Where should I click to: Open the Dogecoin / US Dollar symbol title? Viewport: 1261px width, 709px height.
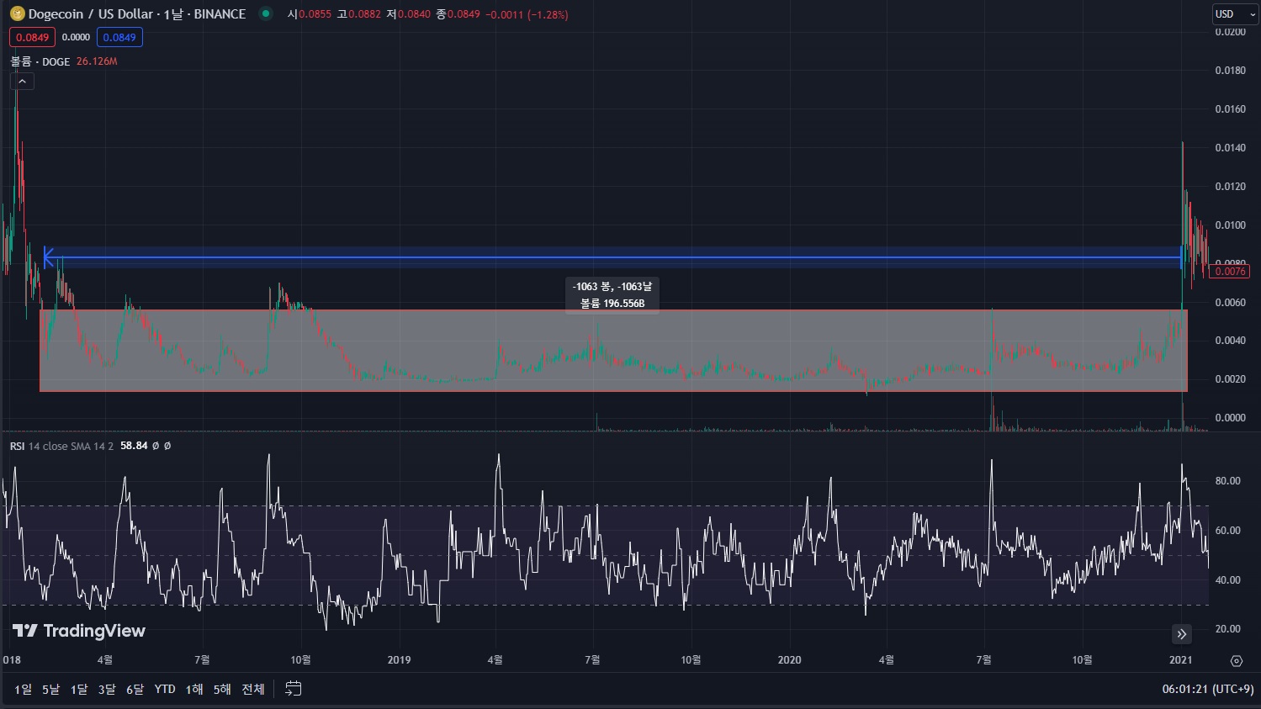(x=137, y=13)
